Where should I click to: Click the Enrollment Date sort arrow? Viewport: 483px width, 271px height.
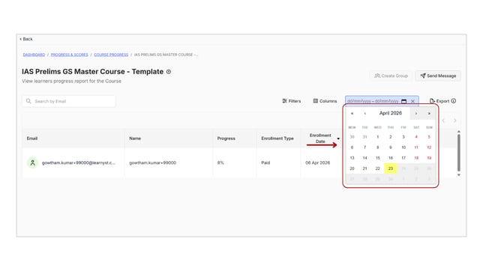click(x=338, y=138)
